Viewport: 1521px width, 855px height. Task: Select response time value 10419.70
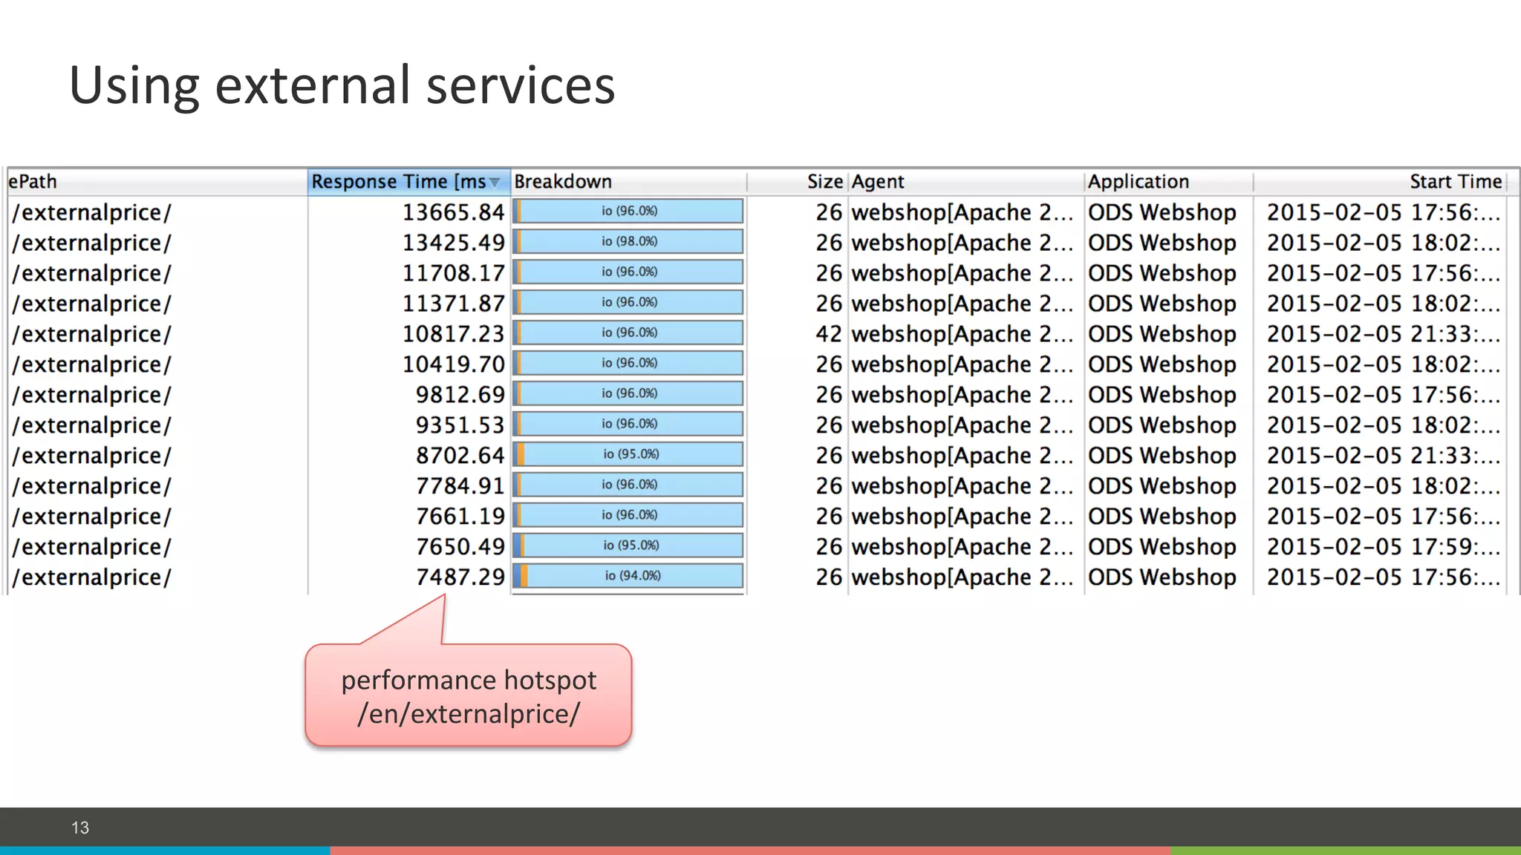click(453, 364)
